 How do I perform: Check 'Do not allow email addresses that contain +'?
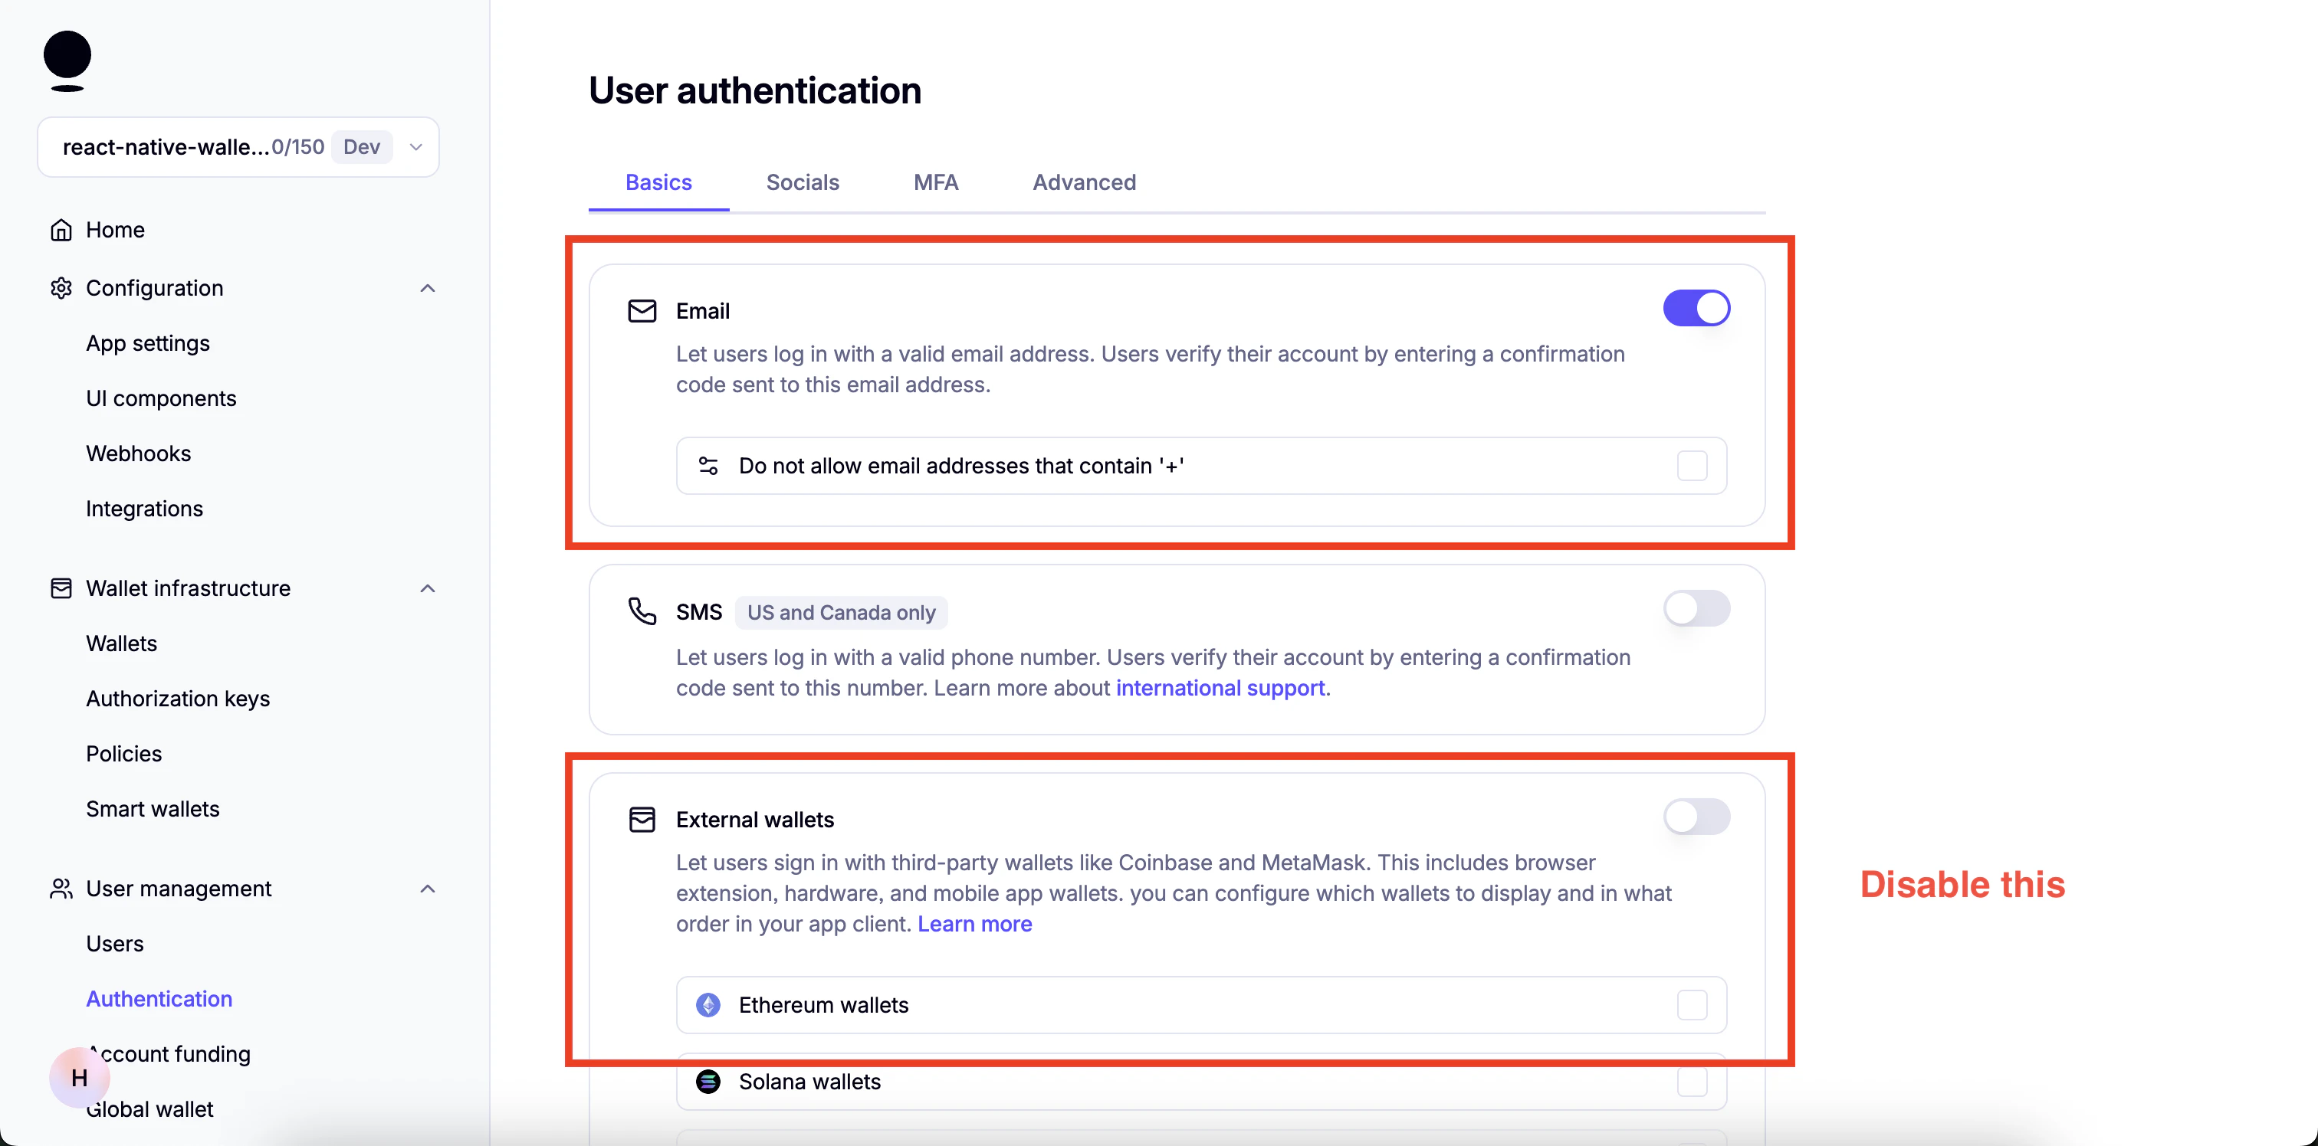[x=1692, y=465]
